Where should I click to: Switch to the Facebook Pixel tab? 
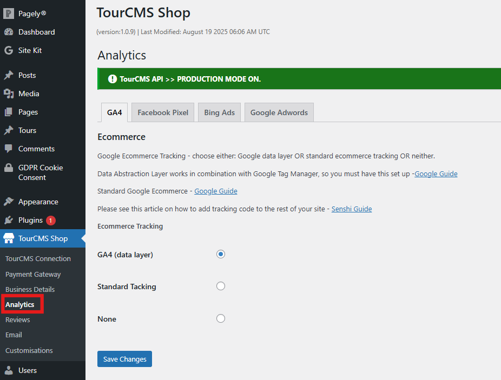tap(163, 112)
